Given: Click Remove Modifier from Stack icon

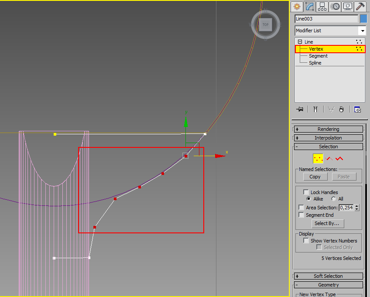Looking at the screenshot, I should 342,109.
